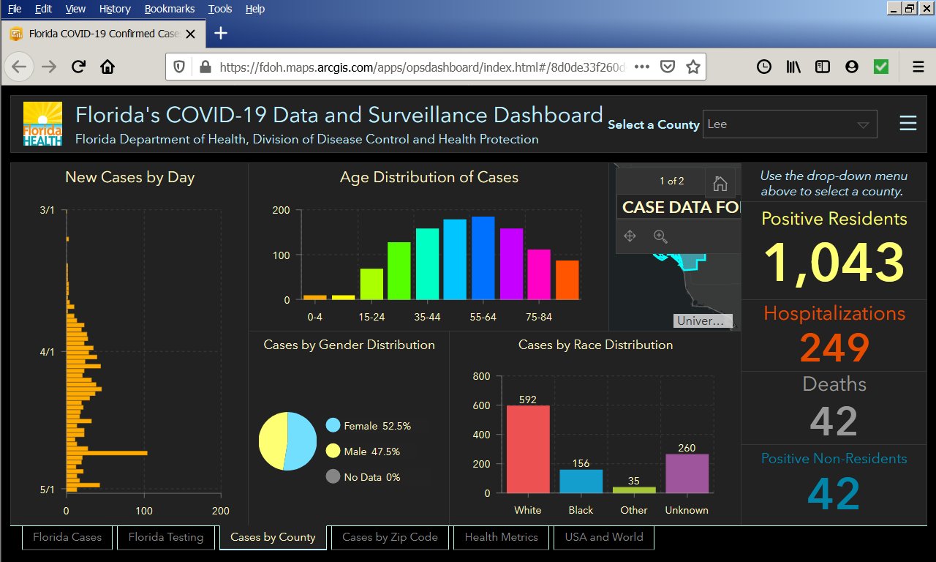This screenshot has height=562, width=936.
Task: Open the Firefox application menu
Action: (918, 67)
